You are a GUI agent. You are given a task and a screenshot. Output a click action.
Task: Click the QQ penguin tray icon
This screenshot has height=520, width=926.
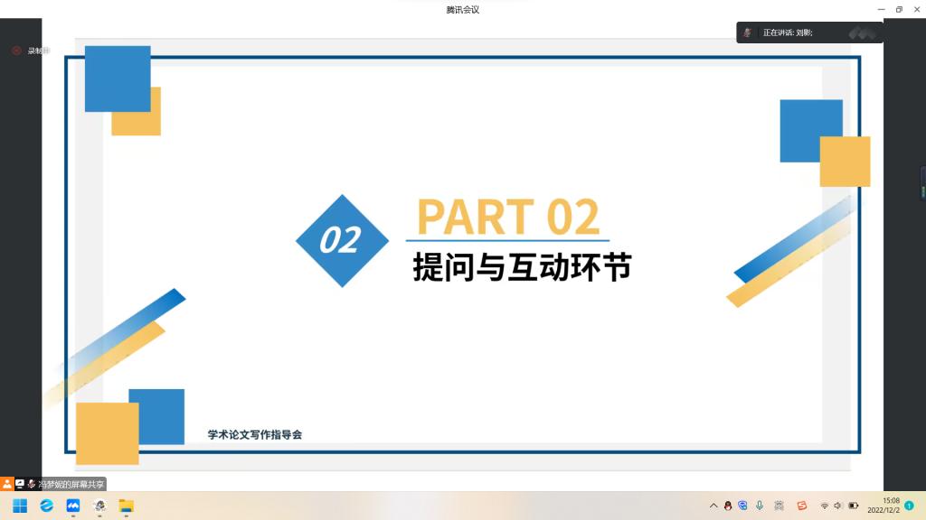pyautogui.click(x=728, y=506)
